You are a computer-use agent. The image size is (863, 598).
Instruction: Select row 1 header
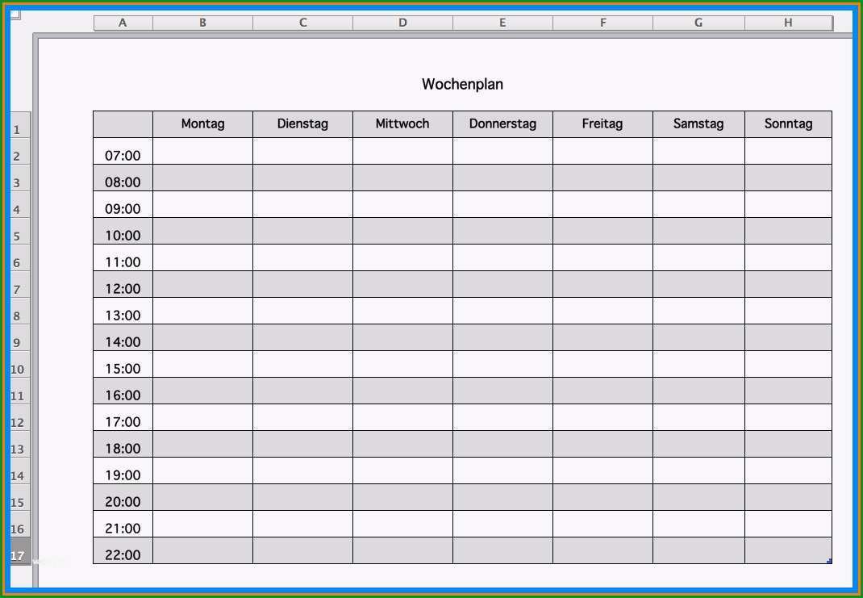(20, 124)
